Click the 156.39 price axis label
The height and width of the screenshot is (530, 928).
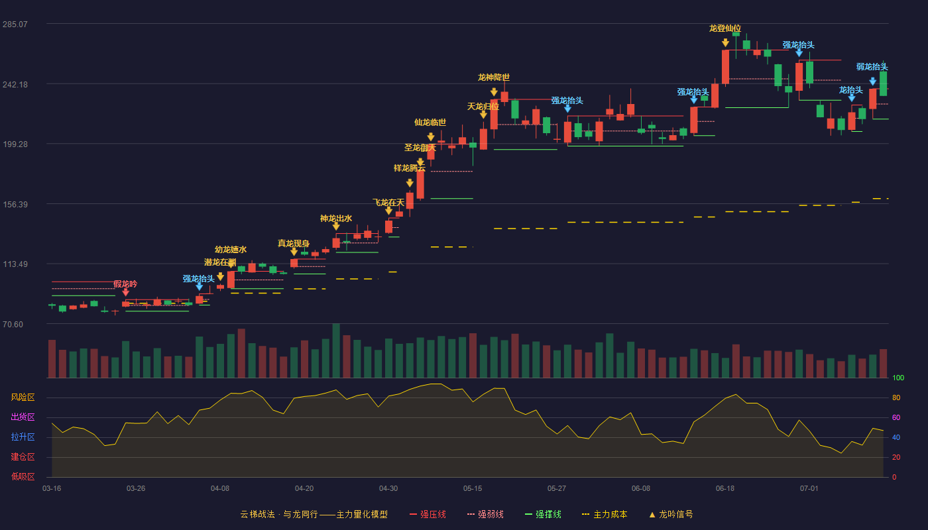[15, 204]
